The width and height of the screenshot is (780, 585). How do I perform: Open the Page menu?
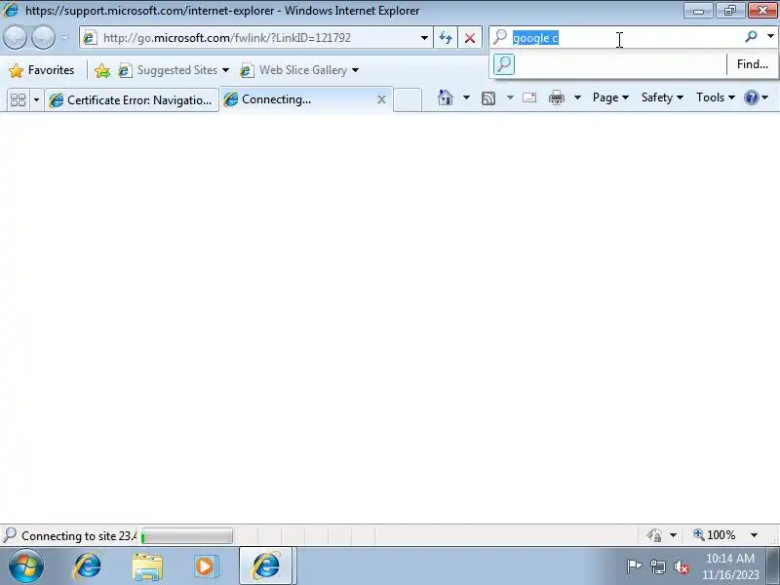coord(610,97)
